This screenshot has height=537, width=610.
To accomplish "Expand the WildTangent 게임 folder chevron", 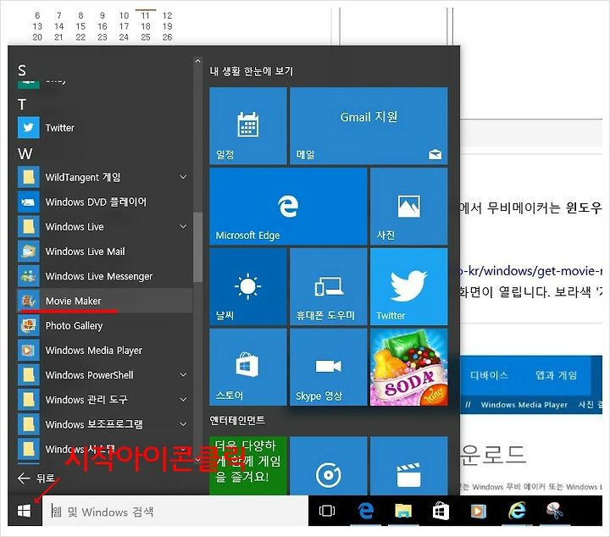I will tap(183, 177).
